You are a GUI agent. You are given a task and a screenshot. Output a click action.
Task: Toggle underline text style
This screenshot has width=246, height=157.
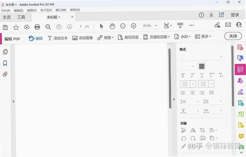coord(202,75)
